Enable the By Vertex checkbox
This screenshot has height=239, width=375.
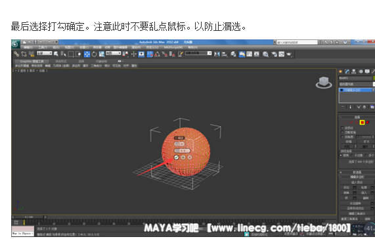[342, 128]
